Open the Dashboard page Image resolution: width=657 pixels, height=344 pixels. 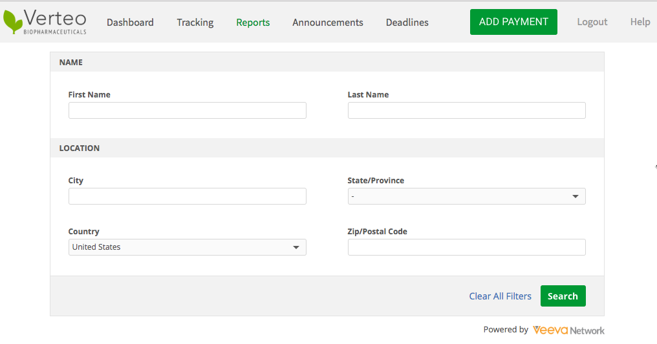pos(130,23)
